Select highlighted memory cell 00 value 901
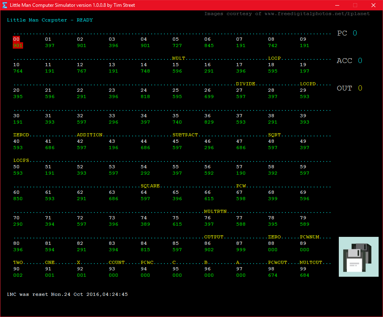Screen dimensions: 383x317 point(18,45)
